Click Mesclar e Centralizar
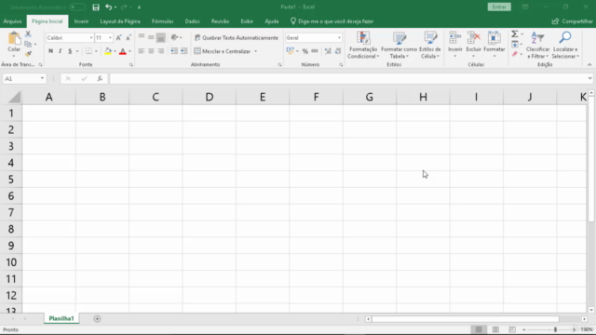The image size is (596, 335). pyautogui.click(x=223, y=51)
